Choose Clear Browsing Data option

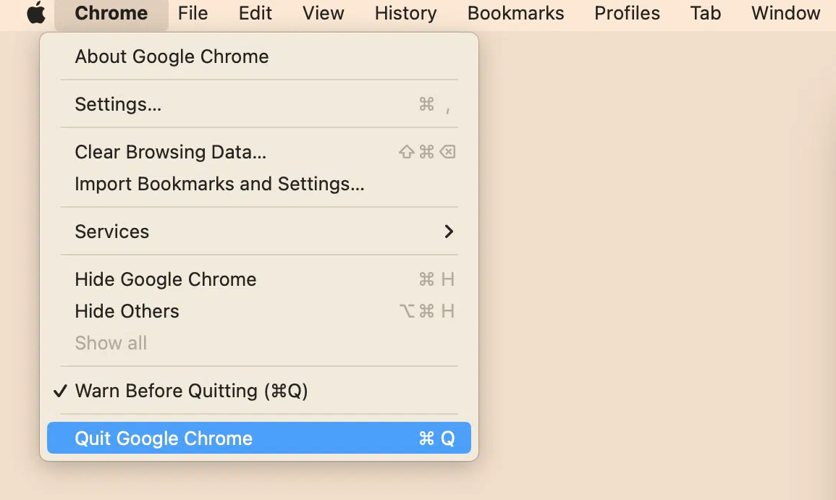[x=171, y=152]
